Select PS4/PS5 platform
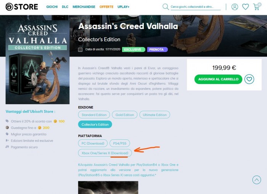The height and width of the screenshot is (194, 267). coord(120,143)
